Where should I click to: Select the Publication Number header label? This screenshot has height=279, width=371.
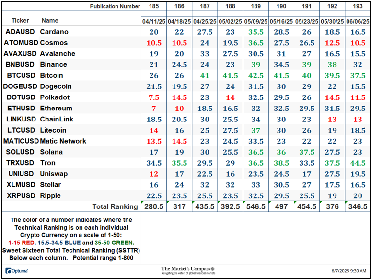point(115,6)
